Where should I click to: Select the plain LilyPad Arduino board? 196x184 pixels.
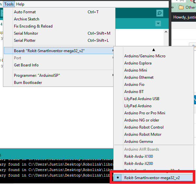[x=153, y=106]
